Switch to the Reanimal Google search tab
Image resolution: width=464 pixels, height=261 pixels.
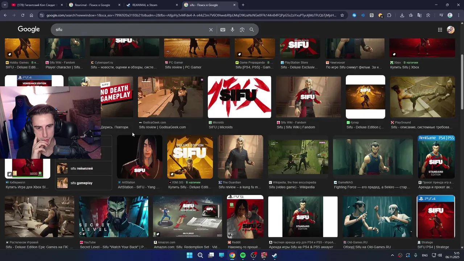pyautogui.click(x=94, y=5)
